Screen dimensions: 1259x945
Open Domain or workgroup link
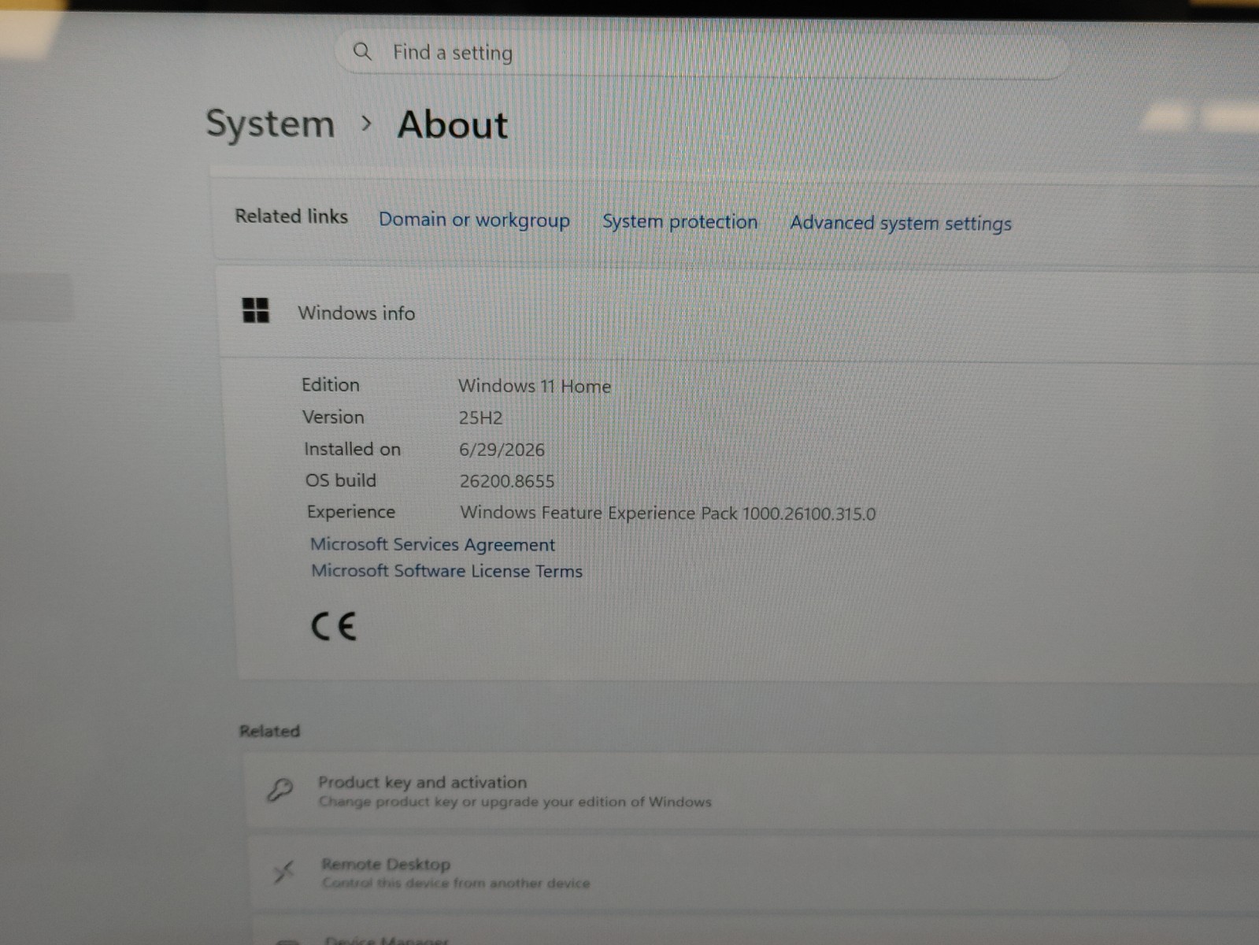coord(474,220)
